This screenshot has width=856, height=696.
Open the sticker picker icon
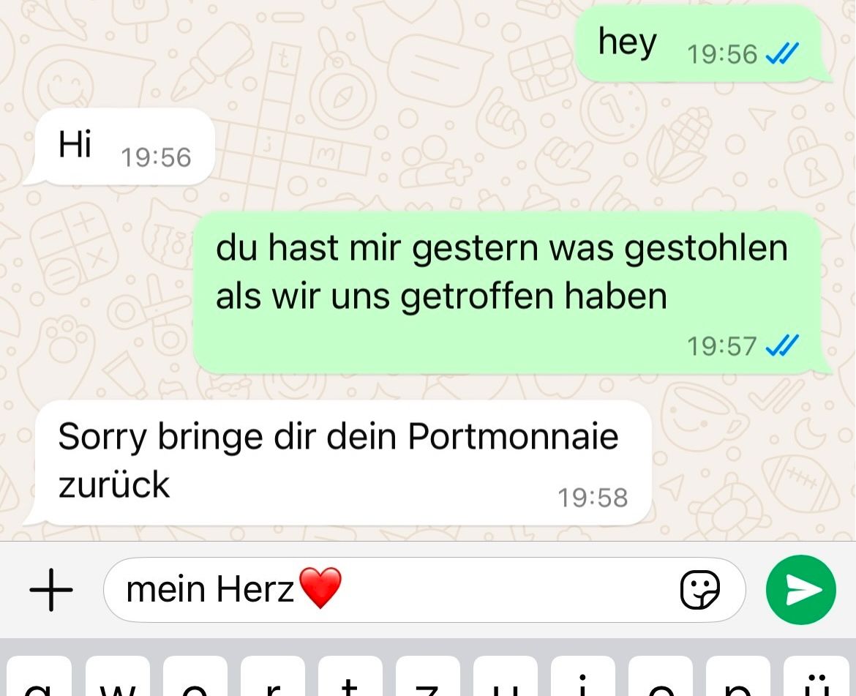point(700,590)
